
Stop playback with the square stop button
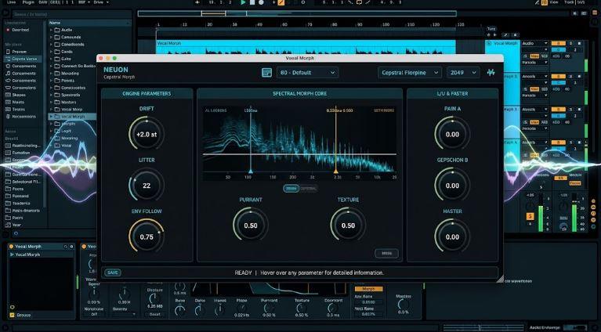coord(252,2)
